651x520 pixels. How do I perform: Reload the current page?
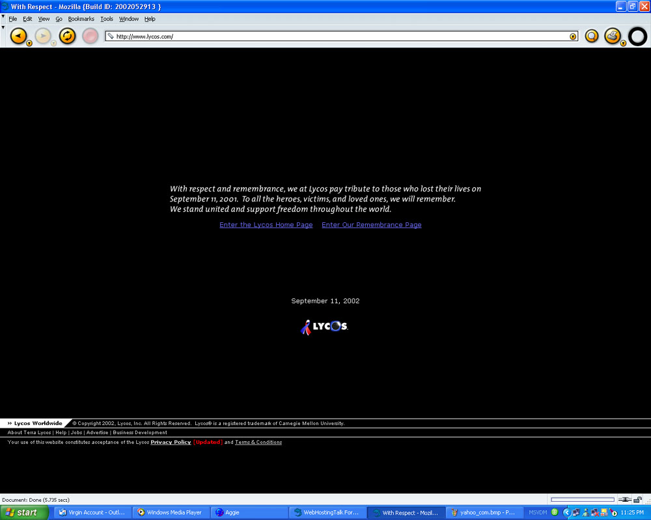pyautogui.click(x=68, y=36)
